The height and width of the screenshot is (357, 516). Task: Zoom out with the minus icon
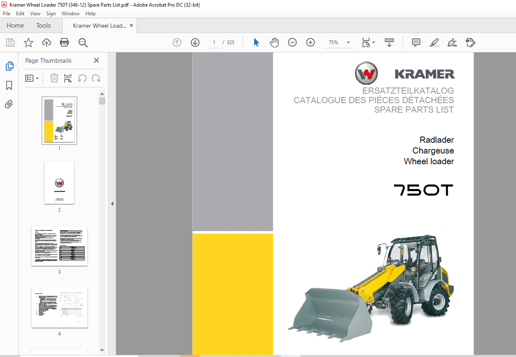[x=292, y=43]
